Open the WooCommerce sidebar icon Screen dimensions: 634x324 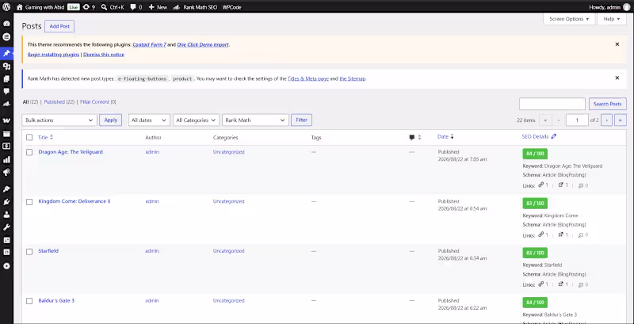point(6,120)
